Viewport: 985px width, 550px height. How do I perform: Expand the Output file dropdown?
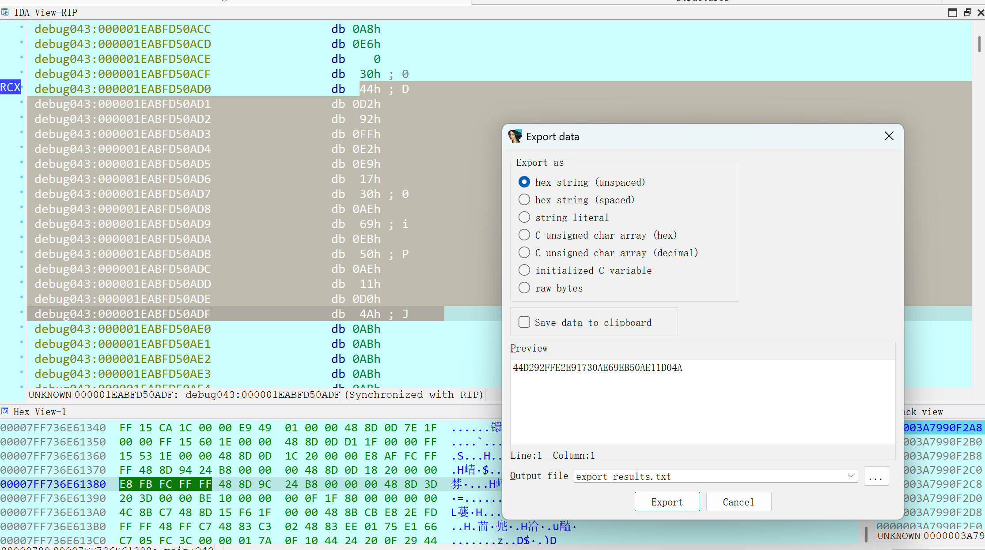851,476
